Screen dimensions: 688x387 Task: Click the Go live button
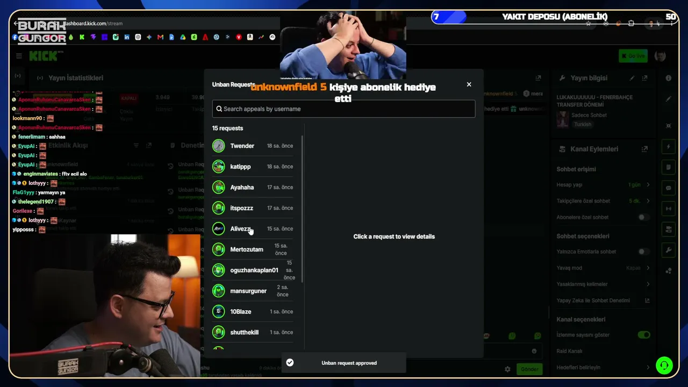633,56
